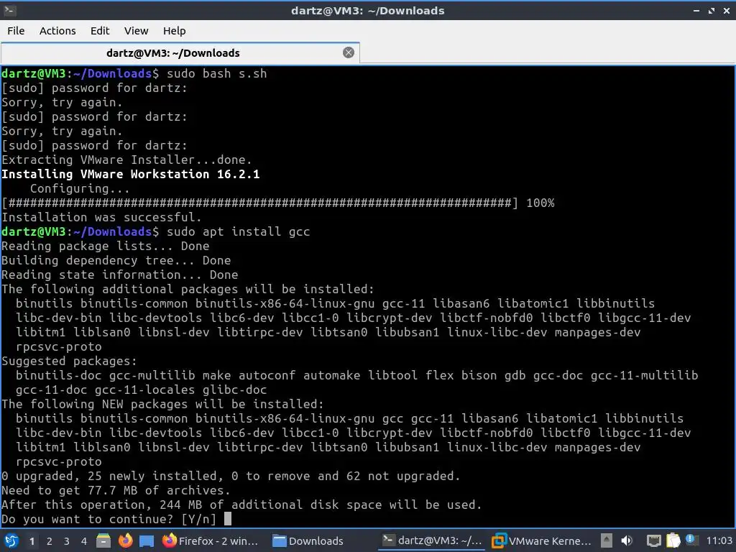
Task: Click the 'sudo apt install gcc' command
Action: [239, 232]
